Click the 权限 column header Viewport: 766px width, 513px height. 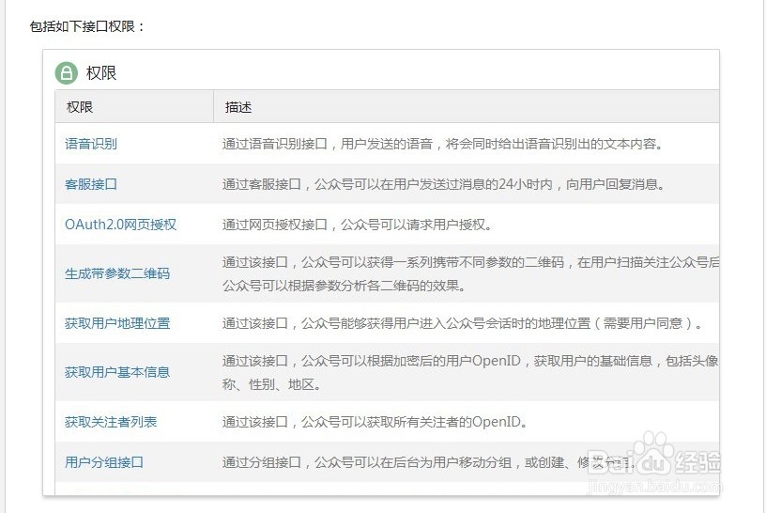tap(80, 107)
